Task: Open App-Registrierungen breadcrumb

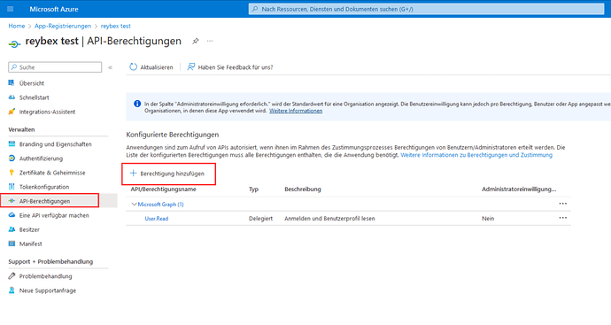Action: click(63, 26)
